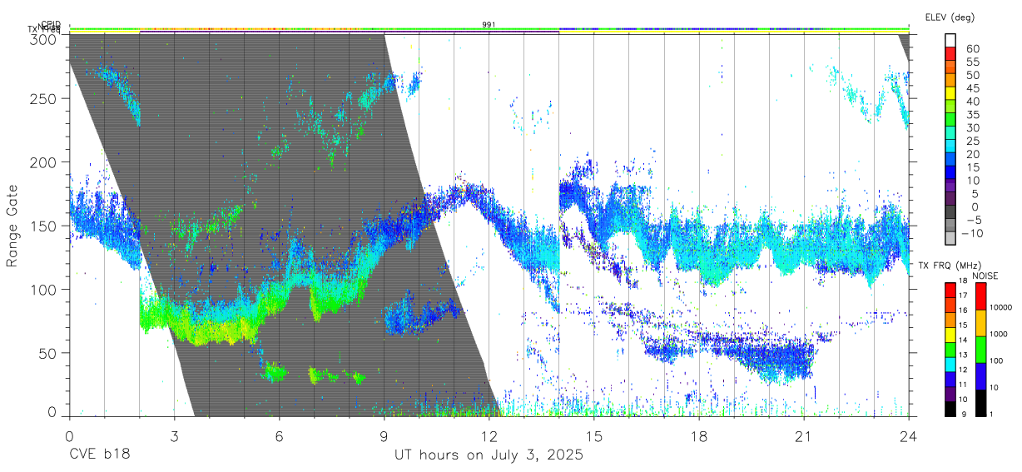Screen dimensions: 1022x472
Task: Click the '10000' label on NOISE scale
Action: (1001, 309)
